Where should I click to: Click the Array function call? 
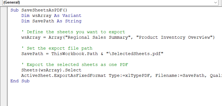(x=55, y=37)
